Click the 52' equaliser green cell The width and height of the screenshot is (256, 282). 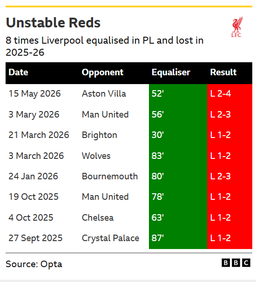coord(178,94)
